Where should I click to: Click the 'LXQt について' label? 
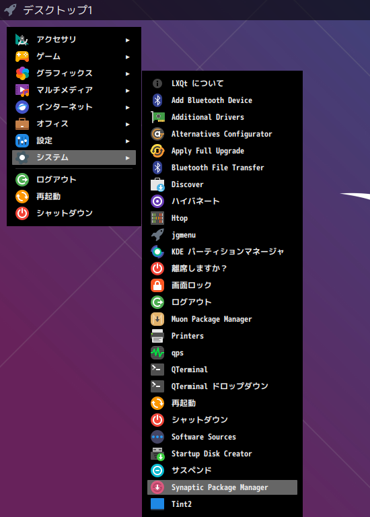click(197, 83)
